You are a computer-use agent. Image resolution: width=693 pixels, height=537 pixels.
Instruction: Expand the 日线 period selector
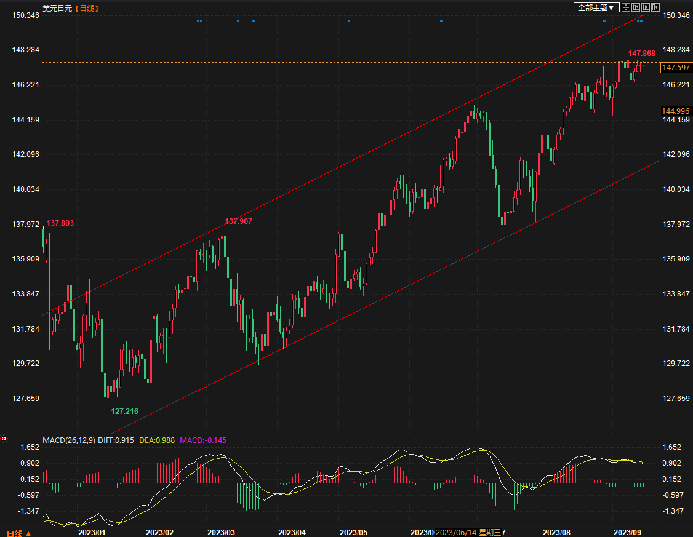pos(19,533)
